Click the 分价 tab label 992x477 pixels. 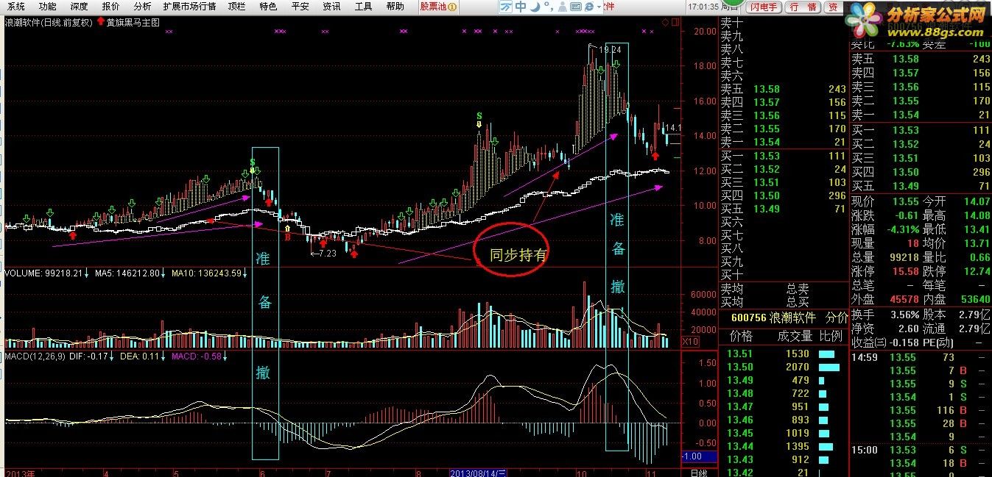[x=837, y=318]
